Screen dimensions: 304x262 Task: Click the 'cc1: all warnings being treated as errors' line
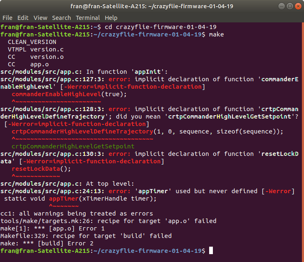pos(77,213)
